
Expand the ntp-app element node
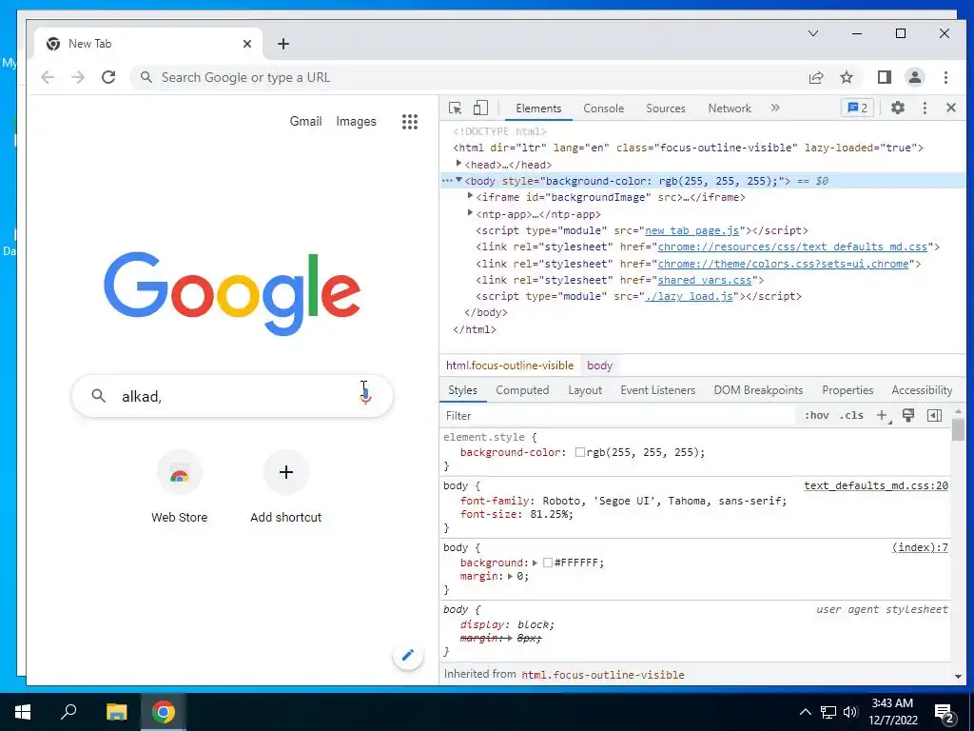pyautogui.click(x=470, y=213)
